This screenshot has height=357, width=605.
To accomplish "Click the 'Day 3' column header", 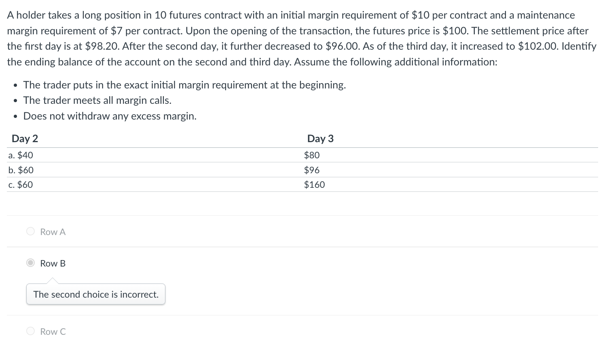I will tap(320, 139).
